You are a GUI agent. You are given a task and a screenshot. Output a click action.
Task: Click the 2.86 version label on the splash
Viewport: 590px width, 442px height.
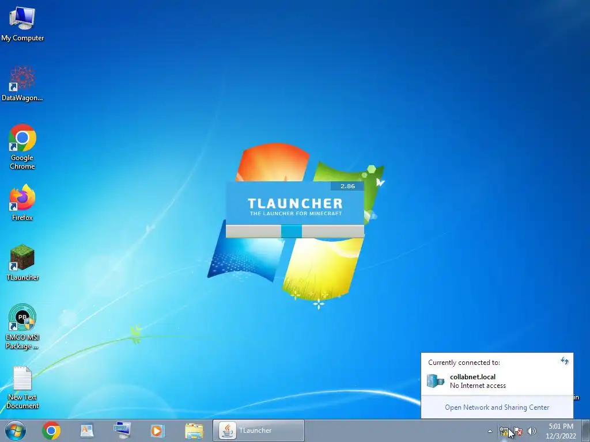(x=347, y=186)
